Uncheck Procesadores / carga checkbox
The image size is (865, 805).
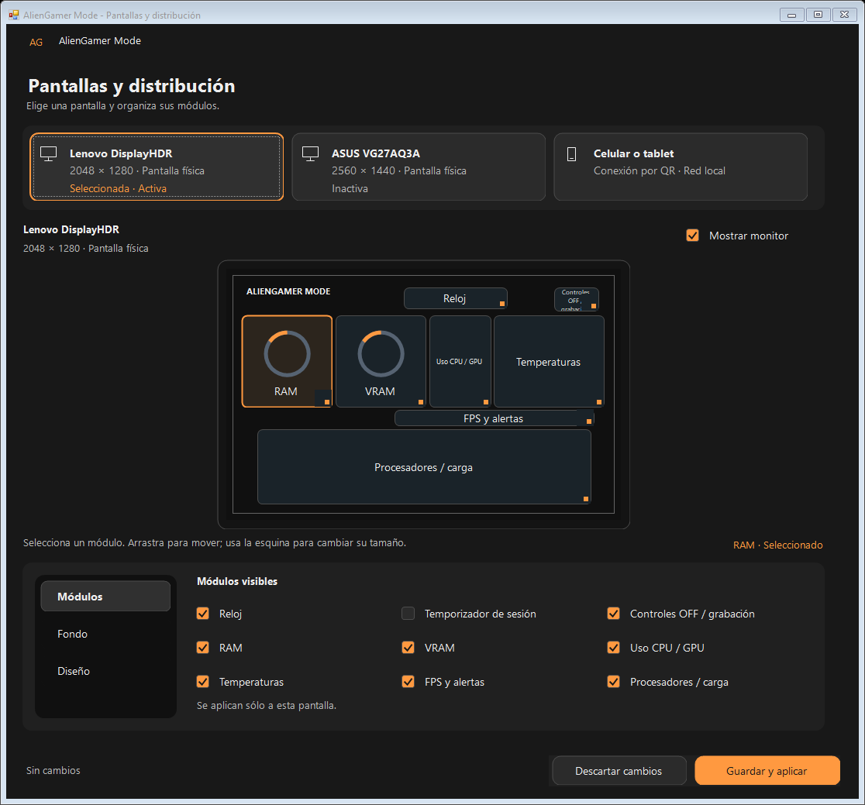coord(613,682)
